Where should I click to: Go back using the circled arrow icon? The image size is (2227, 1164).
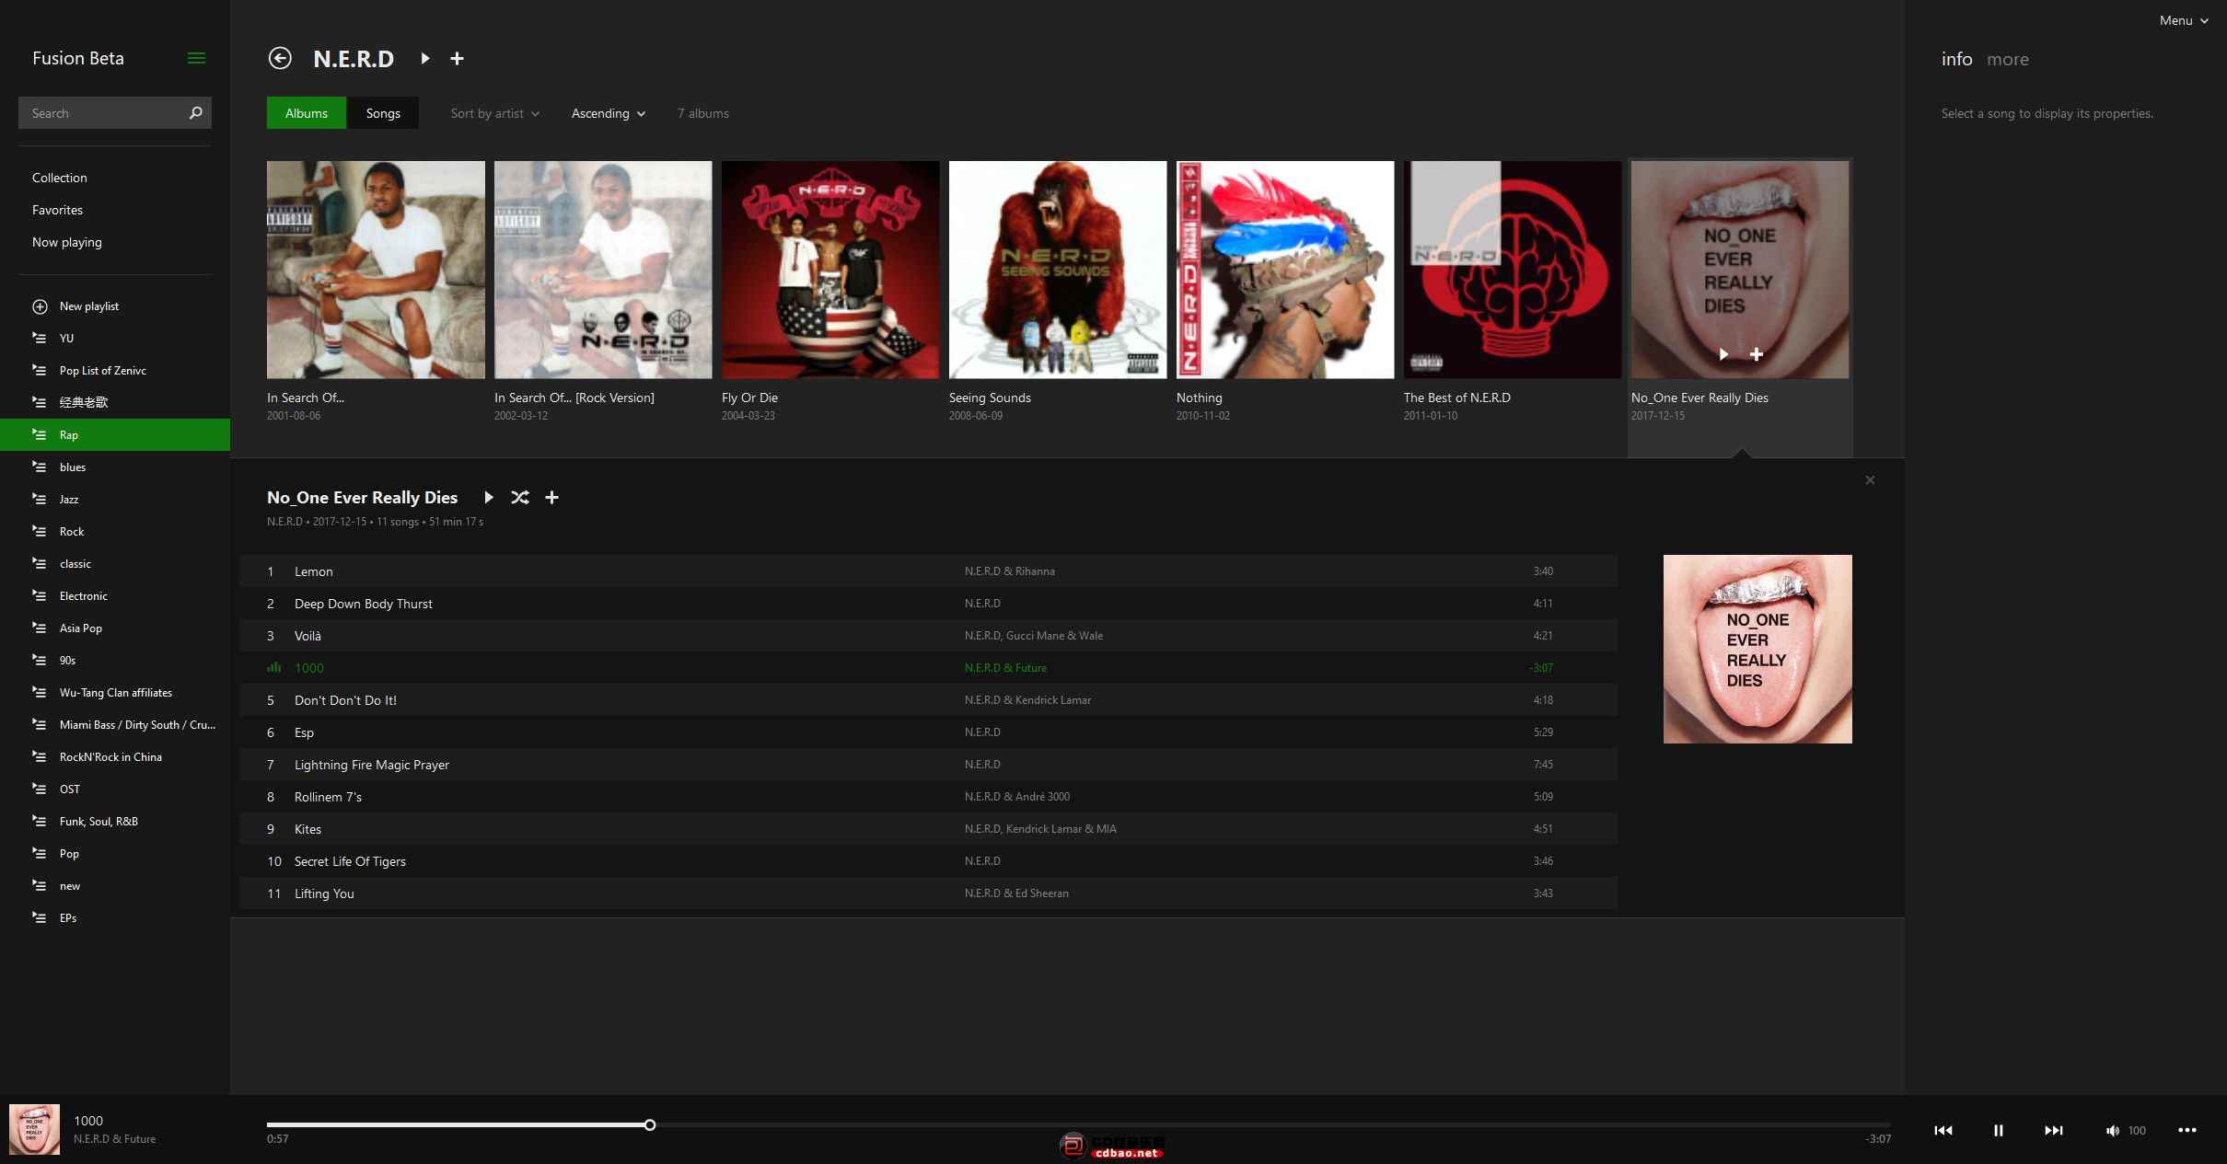pyautogui.click(x=280, y=58)
